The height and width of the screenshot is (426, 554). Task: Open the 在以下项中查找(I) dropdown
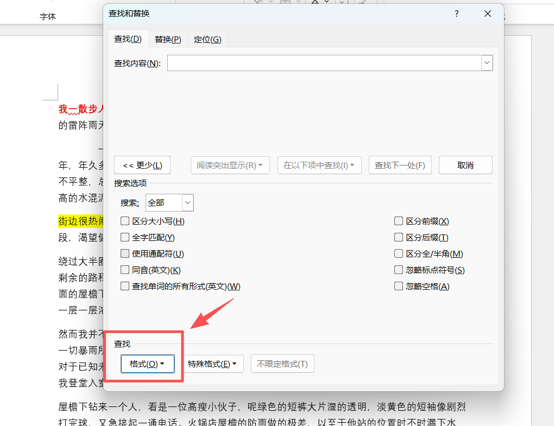(319, 165)
